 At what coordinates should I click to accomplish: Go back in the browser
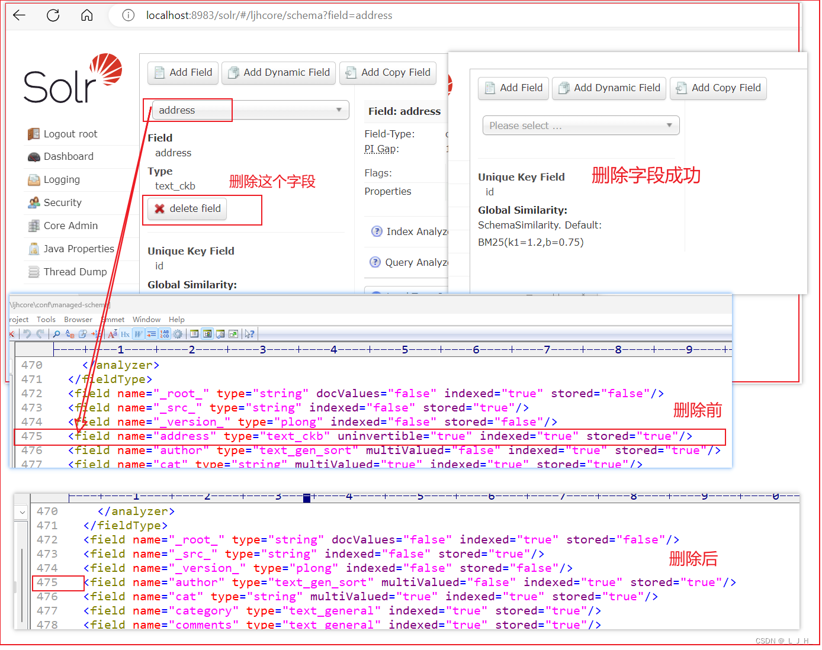click(19, 15)
